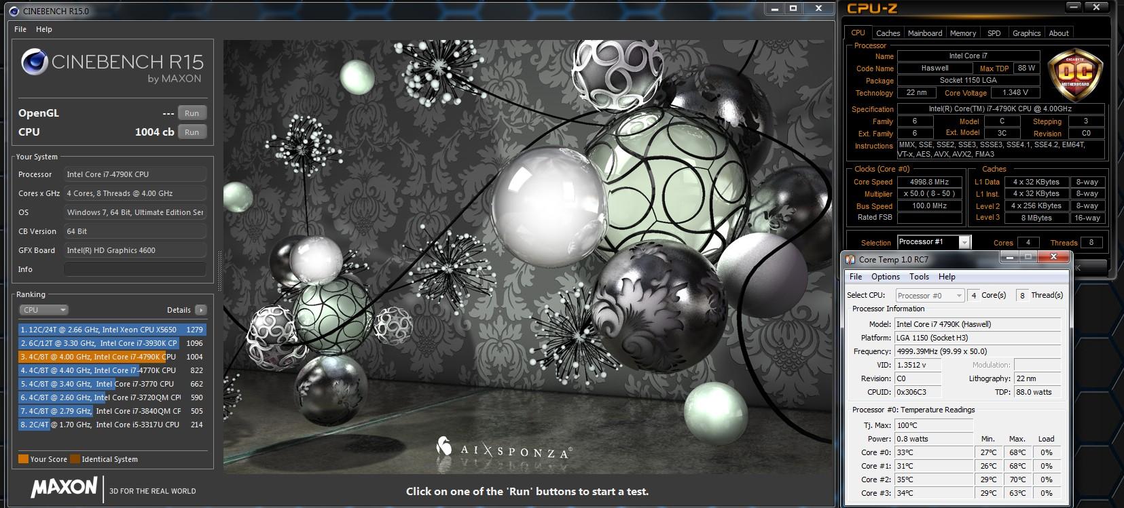This screenshot has height=508, width=1124.
Task: Switch to SPD tab in CPU-Z
Action: click(x=994, y=33)
